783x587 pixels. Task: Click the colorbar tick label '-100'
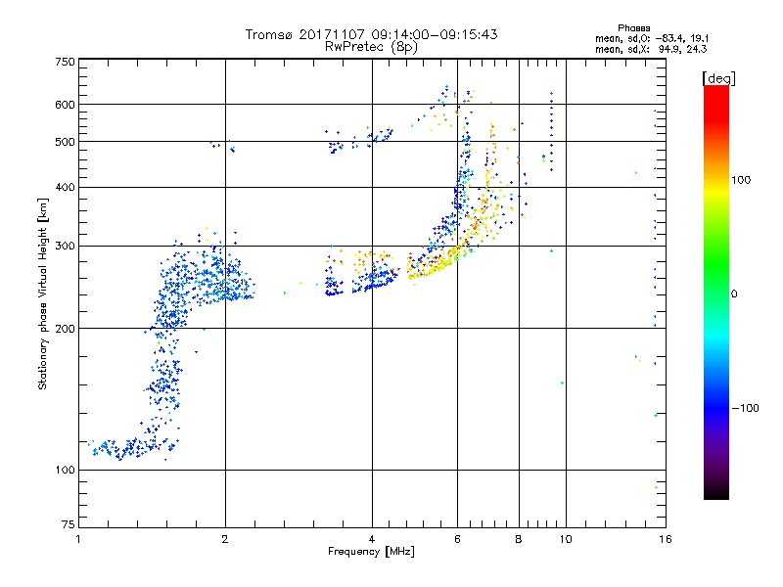tap(745, 408)
